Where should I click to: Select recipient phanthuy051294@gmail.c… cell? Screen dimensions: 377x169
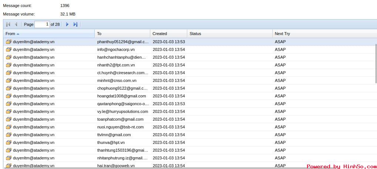[122, 42]
